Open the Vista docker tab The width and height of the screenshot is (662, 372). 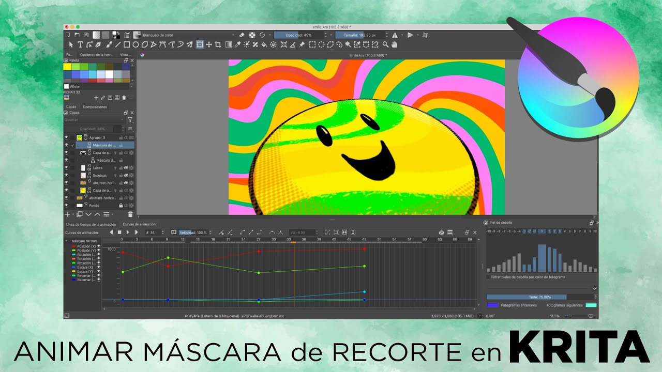coord(125,54)
